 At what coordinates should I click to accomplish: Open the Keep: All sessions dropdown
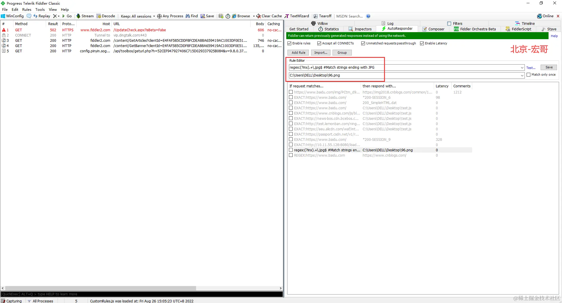click(x=138, y=16)
